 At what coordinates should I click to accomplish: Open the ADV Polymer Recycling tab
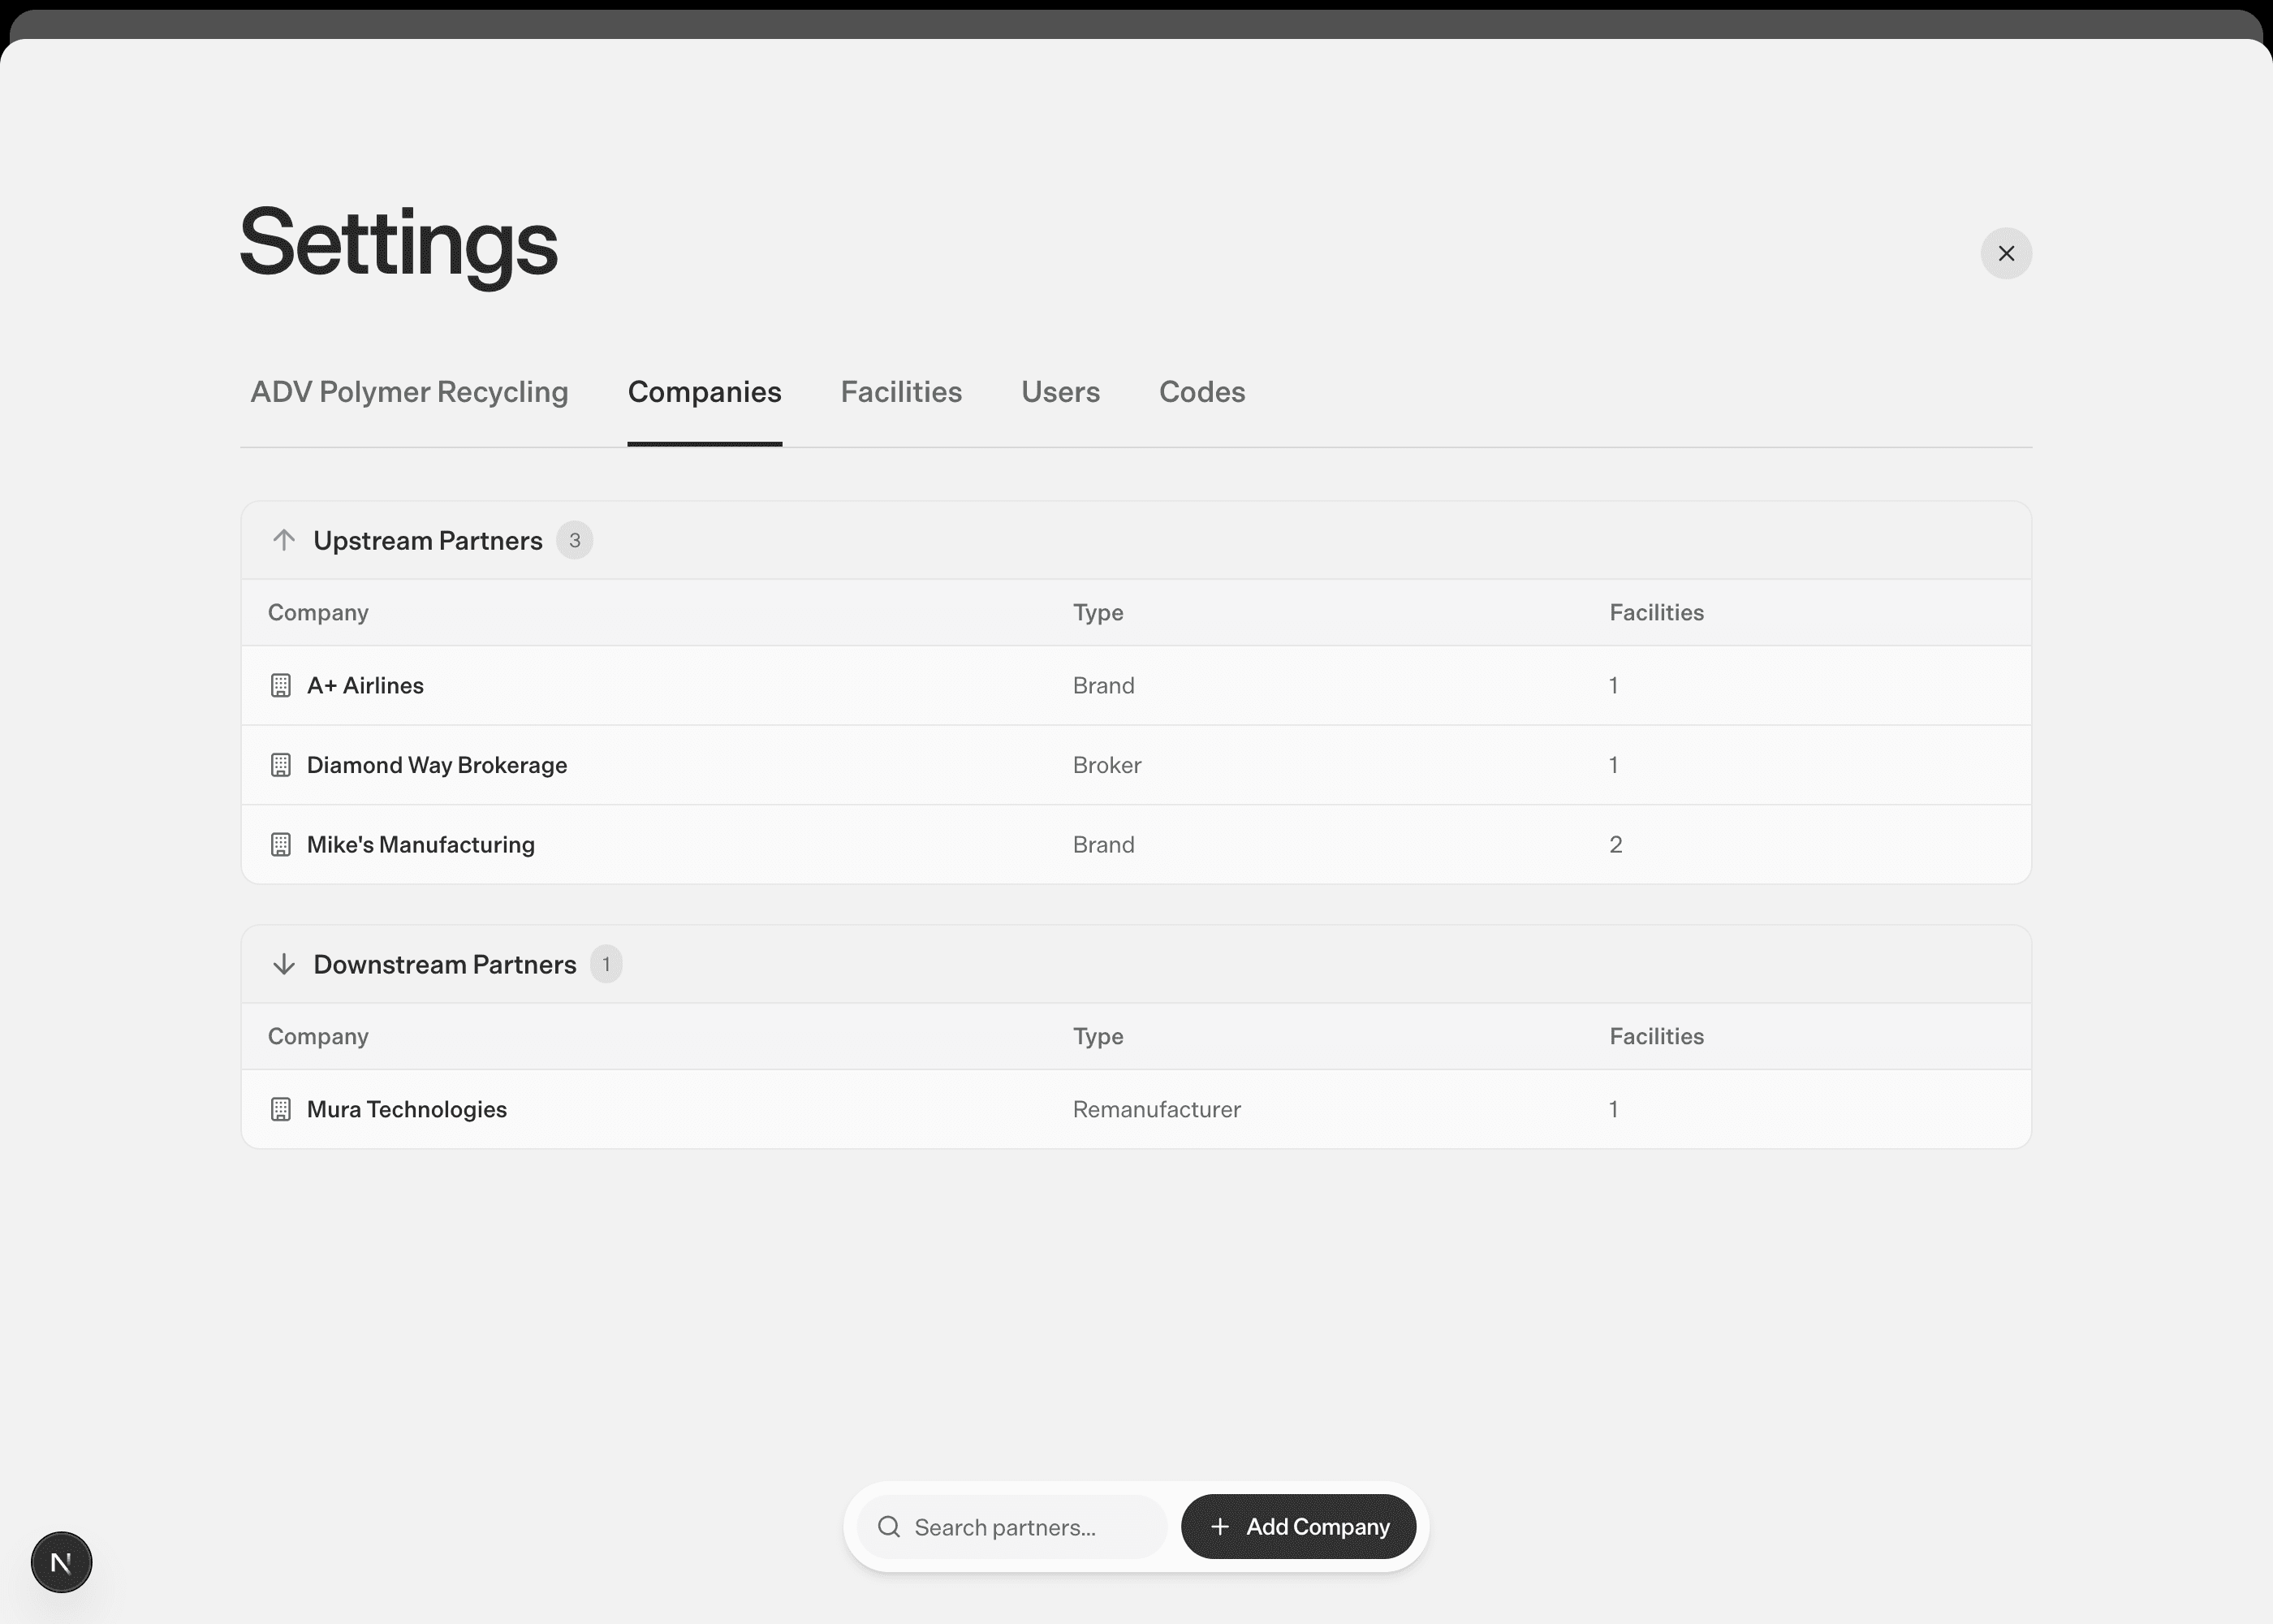[409, 392]
